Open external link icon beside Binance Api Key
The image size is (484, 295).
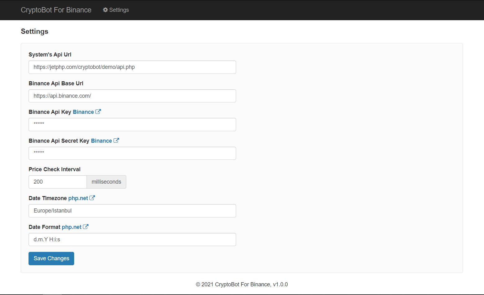98,112
